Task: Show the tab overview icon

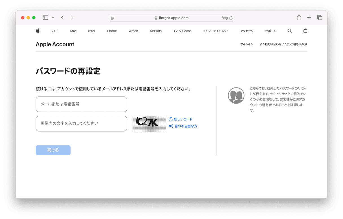Action: (320, 18)
